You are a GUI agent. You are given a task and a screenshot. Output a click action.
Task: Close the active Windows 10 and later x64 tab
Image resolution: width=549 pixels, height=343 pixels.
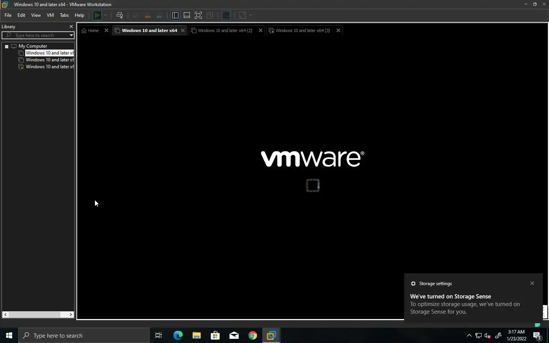click(x=183, y=30)
